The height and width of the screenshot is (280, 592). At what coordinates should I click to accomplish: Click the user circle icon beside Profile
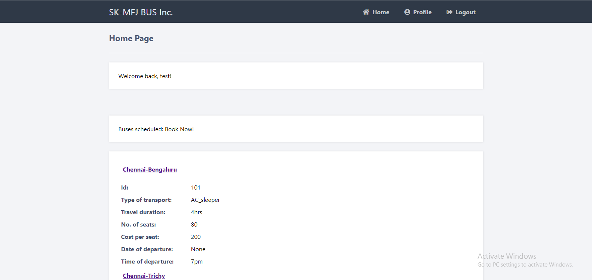pos(407,12)
